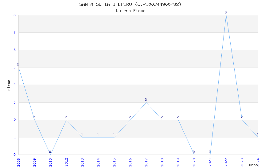Select year label 2020 on x-axis

tap(194, 163)
